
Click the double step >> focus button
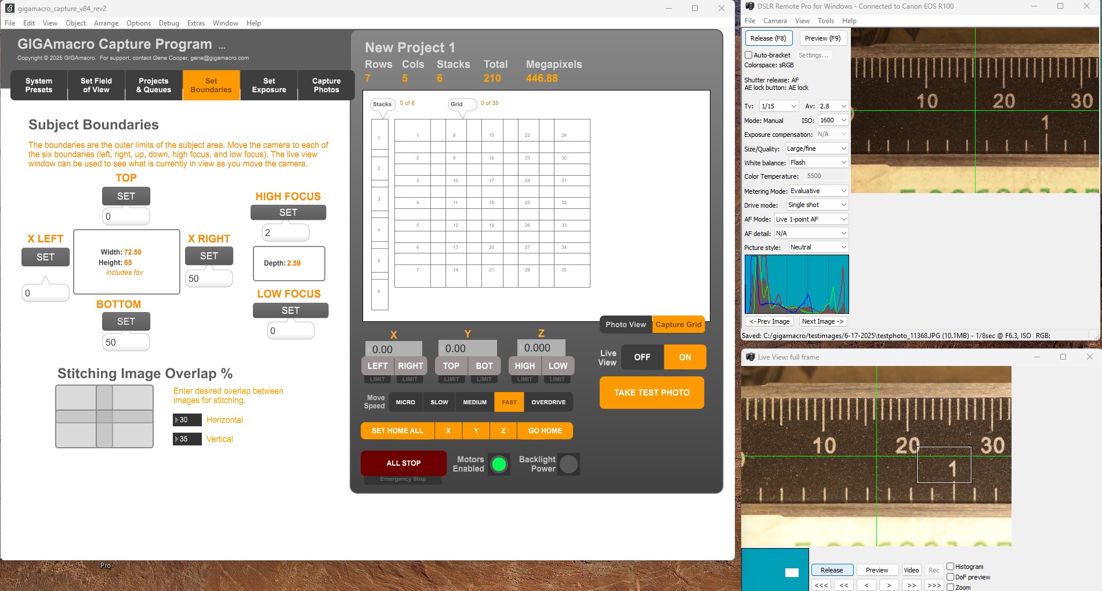tap(911, 585)
